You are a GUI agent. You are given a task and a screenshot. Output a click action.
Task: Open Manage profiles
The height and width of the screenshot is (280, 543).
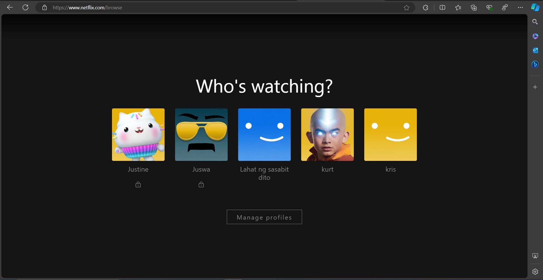264,217
